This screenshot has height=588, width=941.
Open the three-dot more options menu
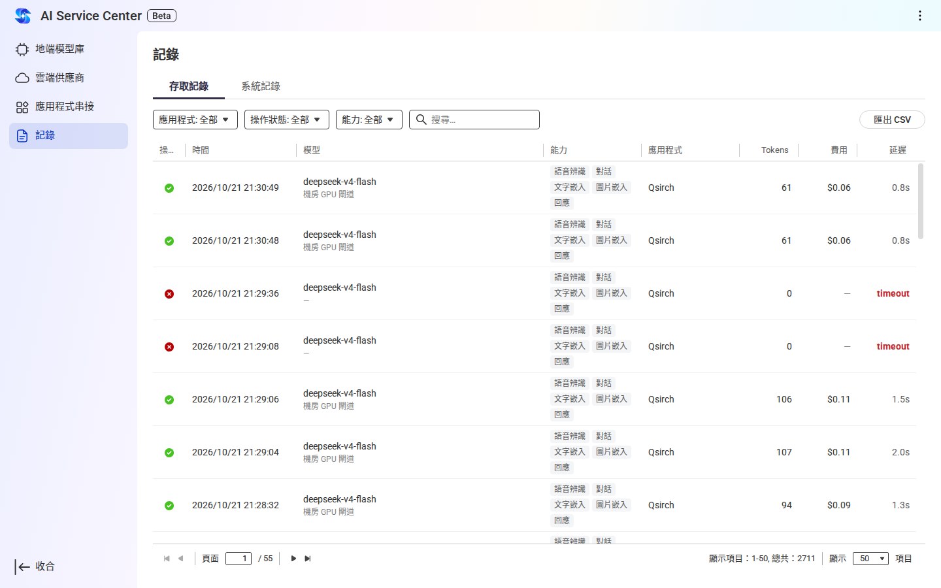click(919, 16)
